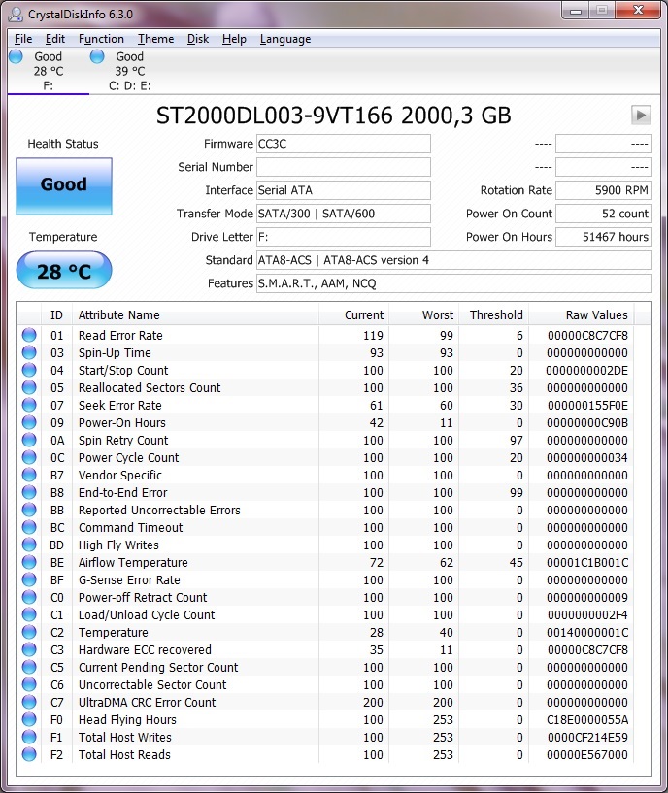Select the F: disk tab
Screen dimensions: 668x793
pyautogui.click(x=49, y=71)
